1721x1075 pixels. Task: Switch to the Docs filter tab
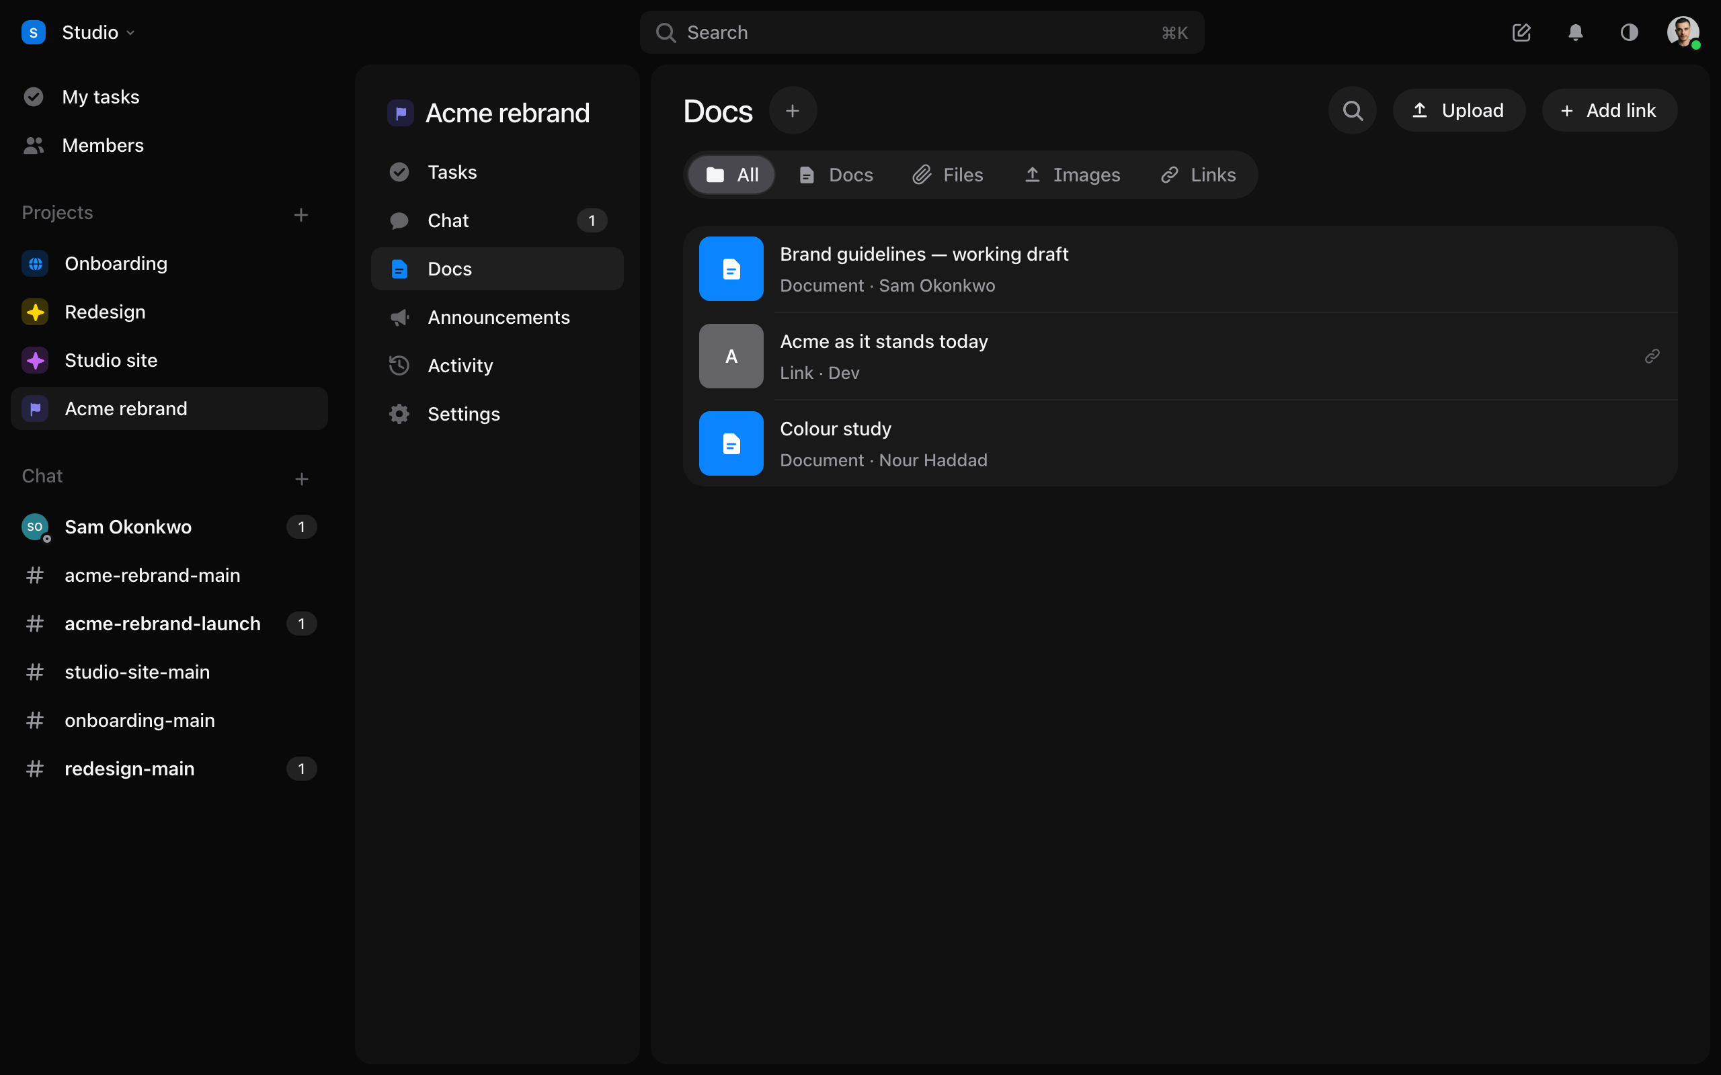coord(836,175)
